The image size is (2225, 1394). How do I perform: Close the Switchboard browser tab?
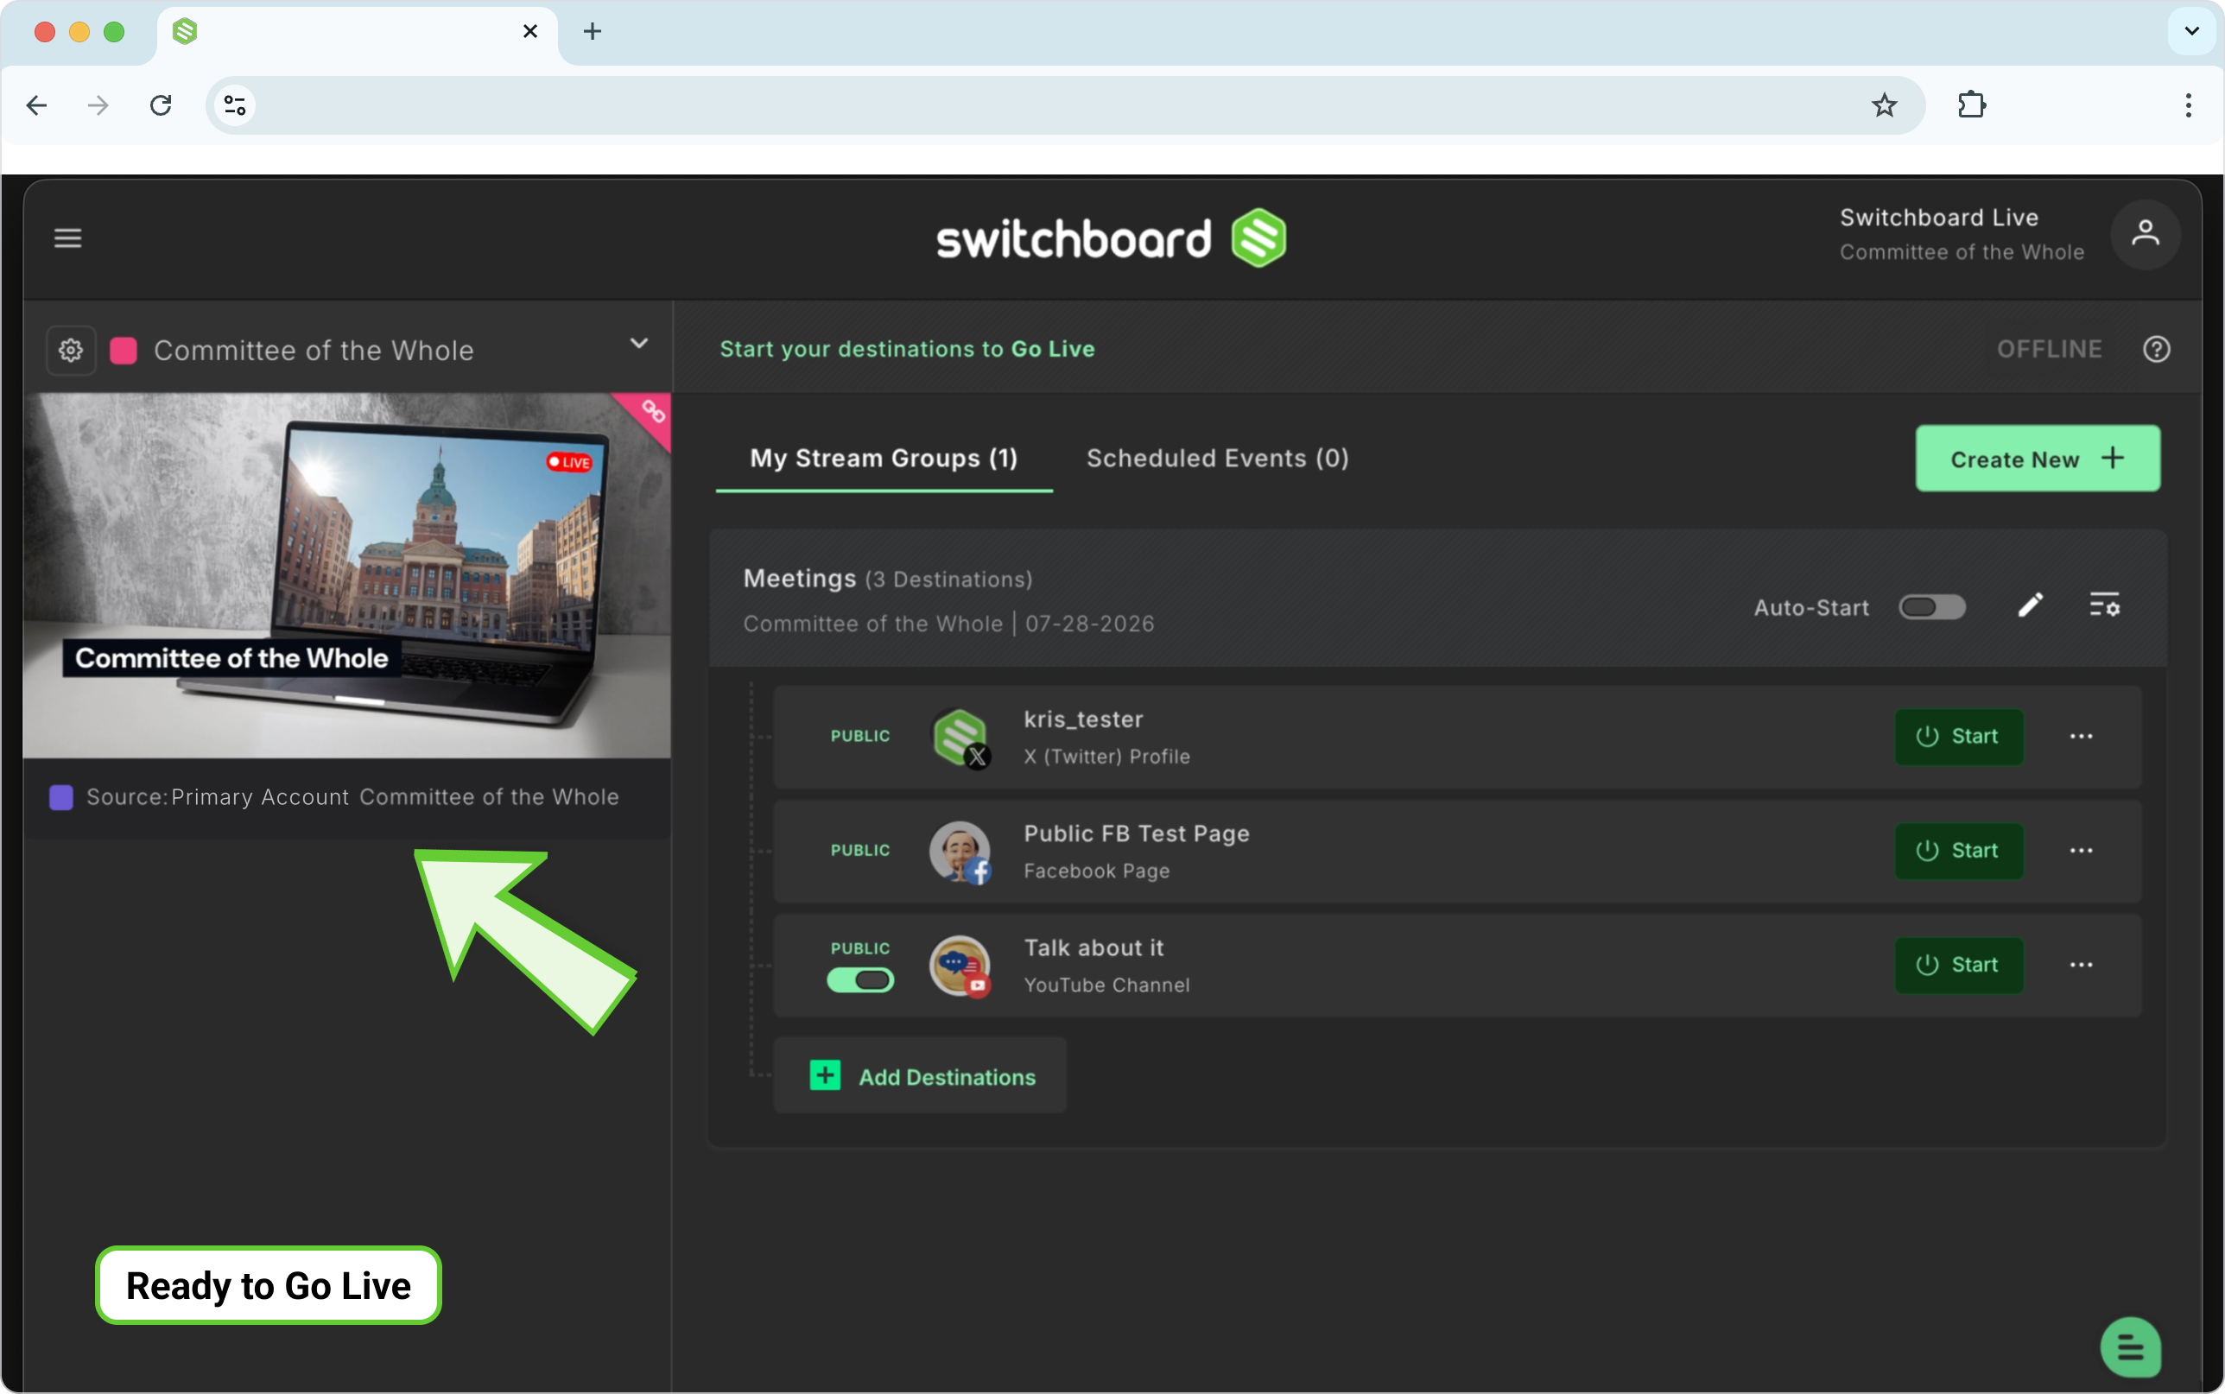click(530, 31)
